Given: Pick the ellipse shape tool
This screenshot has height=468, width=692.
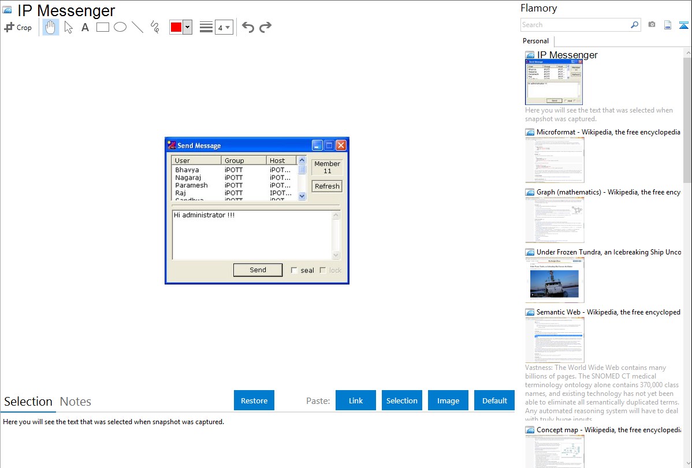Looking at the screenshot, I should pyautogui.click(x=120, y=27).
